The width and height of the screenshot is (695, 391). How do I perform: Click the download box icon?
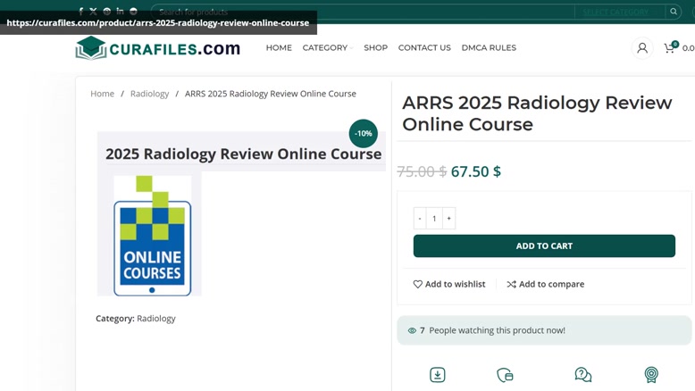pos(438,375)
